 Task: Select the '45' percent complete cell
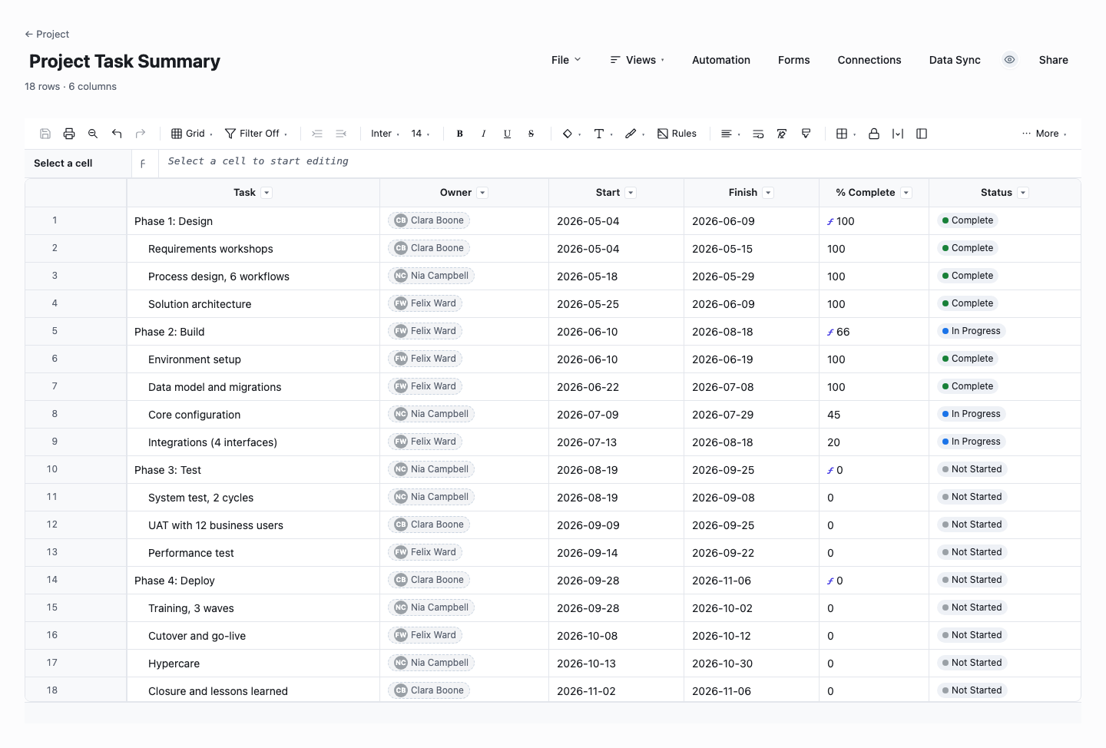coord(874,415)
